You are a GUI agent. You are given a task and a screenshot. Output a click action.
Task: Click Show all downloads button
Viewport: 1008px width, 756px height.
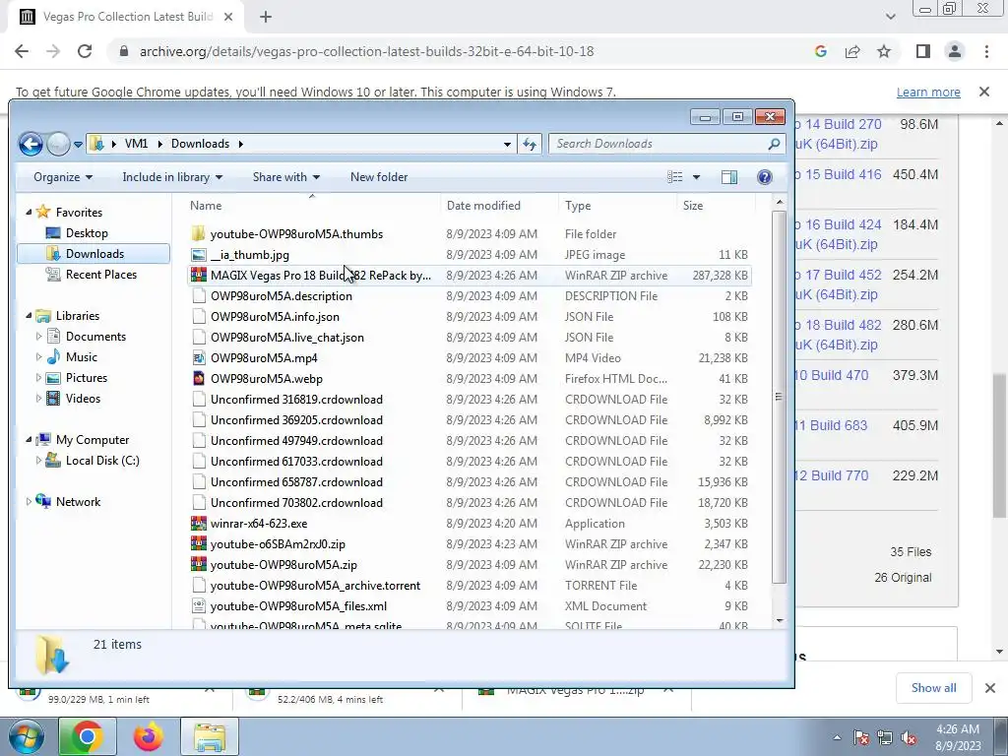[x=933, y=688]
